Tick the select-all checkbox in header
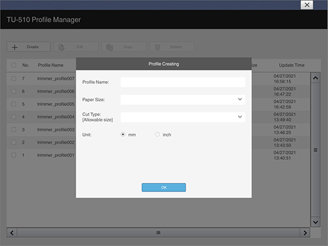Image resolution: width=328 pixels, height=246 pixels. pyautogui.click(x=14, y=65)
